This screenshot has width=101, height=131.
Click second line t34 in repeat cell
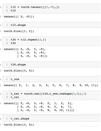[x=13, y=43]
